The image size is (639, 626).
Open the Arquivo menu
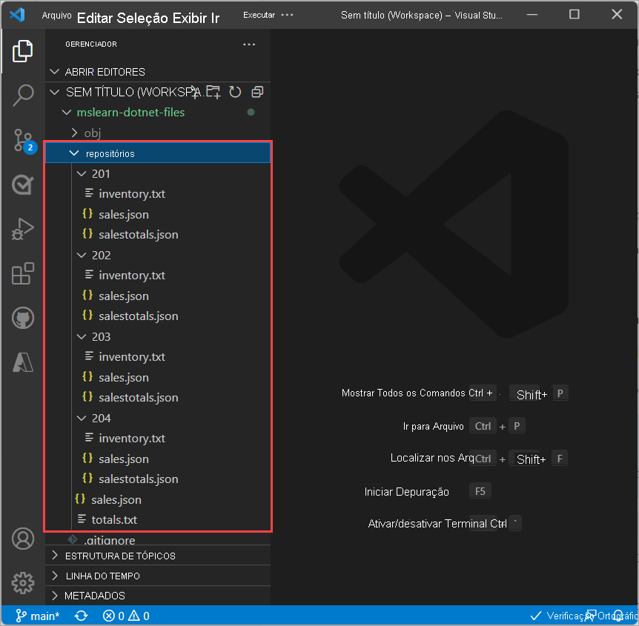pyautogui.click(x=56, y=16)
